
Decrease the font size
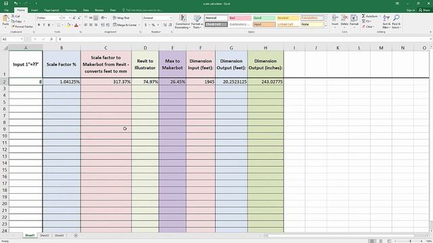pyautogui.click(x=79, y=18)
